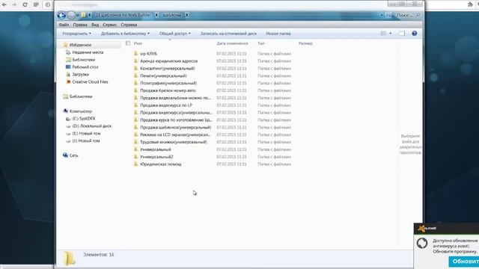Expand address bar arrow after шаблоны

pyautogui.click(x=186, y=15)
